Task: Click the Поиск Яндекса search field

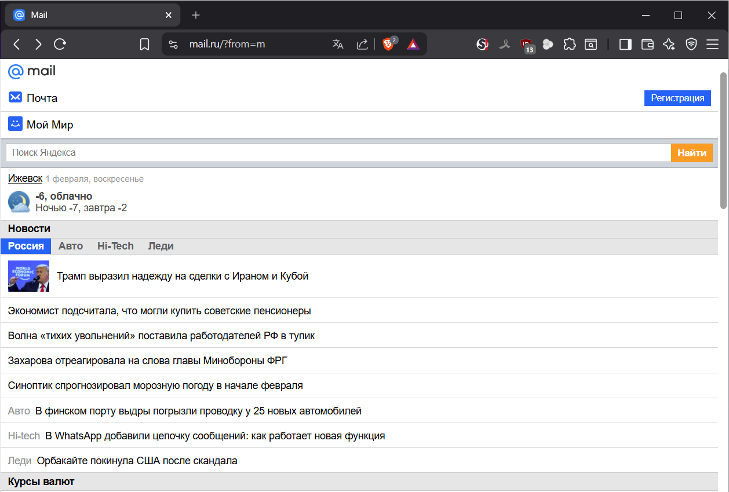Action: point(338,153)
